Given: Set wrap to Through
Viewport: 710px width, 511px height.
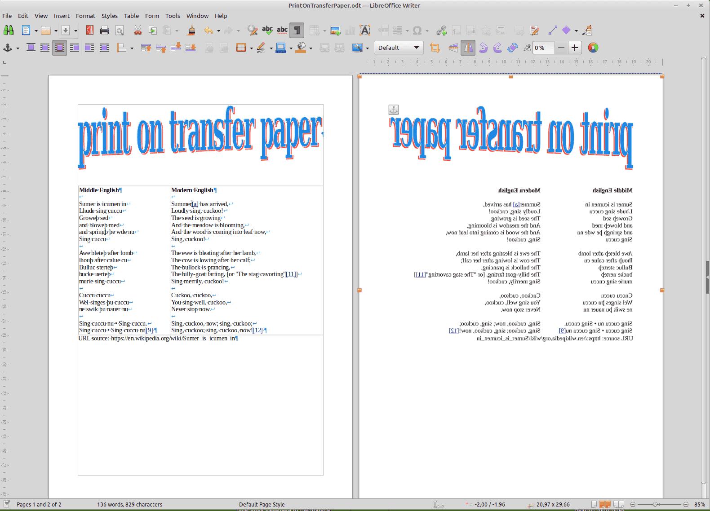Looking at the screenshot, I should (x=104, y=48).
